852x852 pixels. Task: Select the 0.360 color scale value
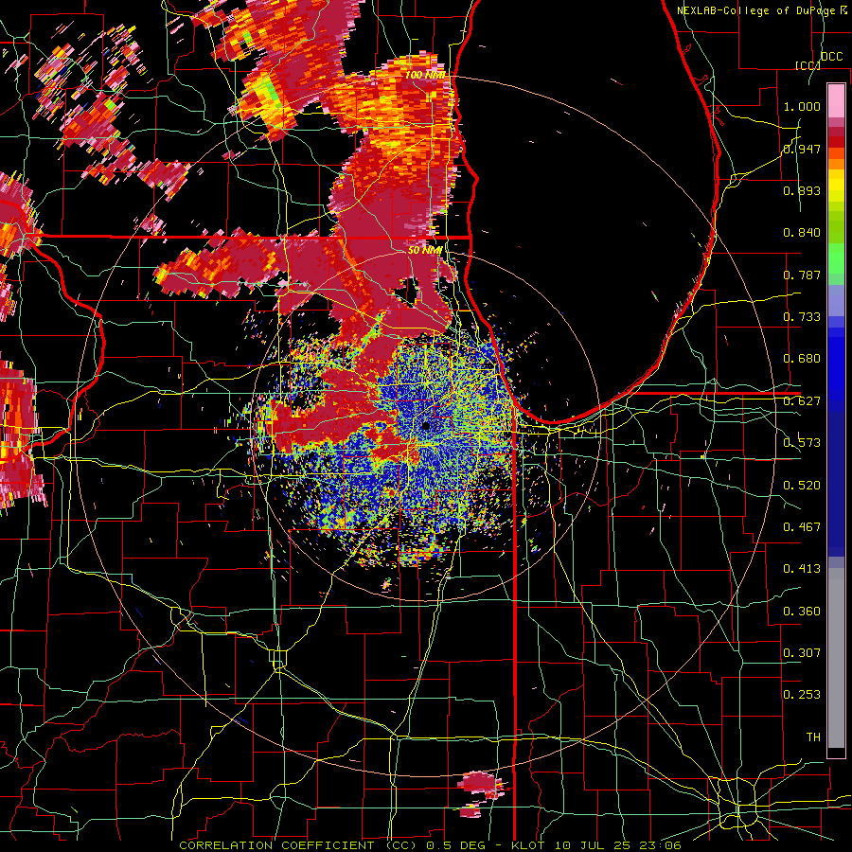click(802, 612)
